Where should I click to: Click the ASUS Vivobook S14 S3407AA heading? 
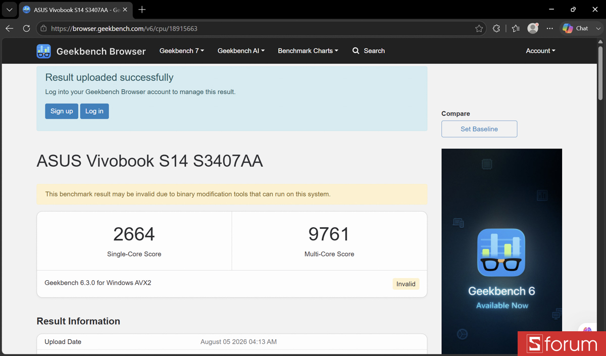[149, 161]
